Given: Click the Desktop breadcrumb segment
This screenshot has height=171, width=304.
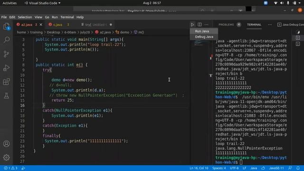Looking at the screenshot, I should [53, 32].
